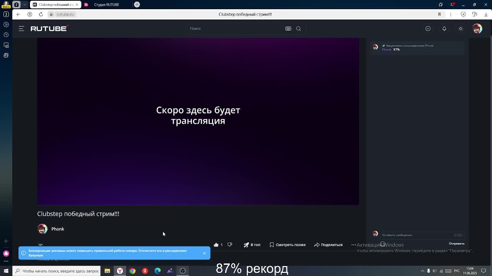Open Google Chrome from the taskbar
This screenshot has height=276, width=492.
click(132, 271)
